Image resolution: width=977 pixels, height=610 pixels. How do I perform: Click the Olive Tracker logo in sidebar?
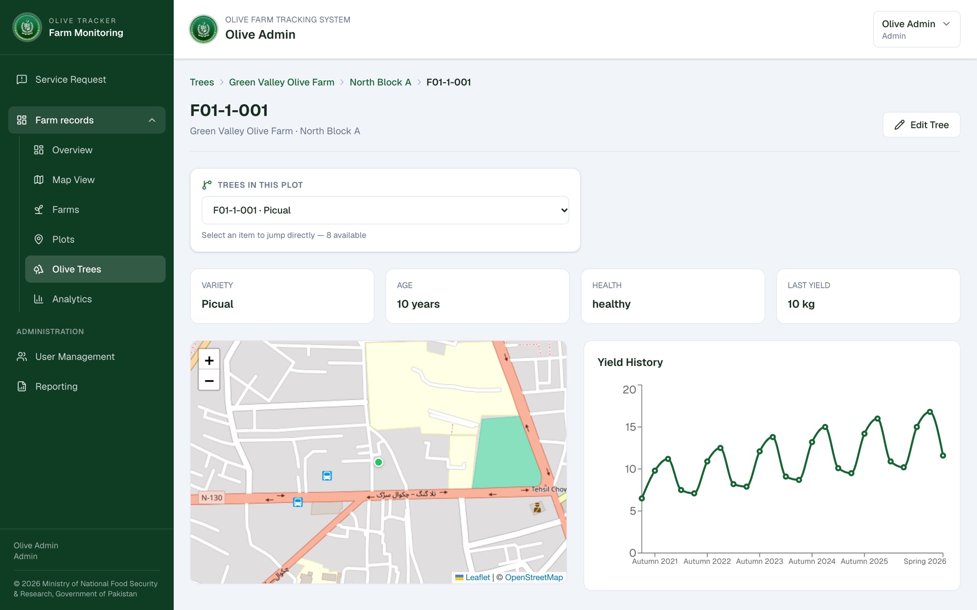click(x=27, y=27)
